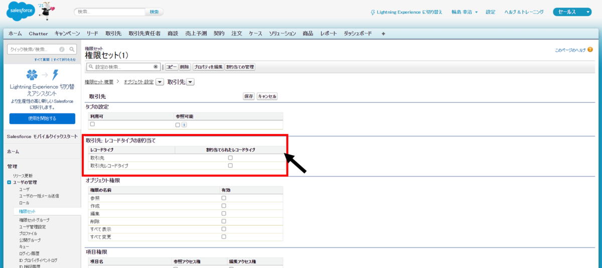The height and width of the screenshot is (268, 602).
Task: Select 権限セットグループ in the sidebar tree
Action: 34,220
